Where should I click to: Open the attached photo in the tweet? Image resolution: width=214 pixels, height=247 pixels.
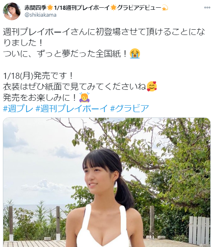(107, 182)
